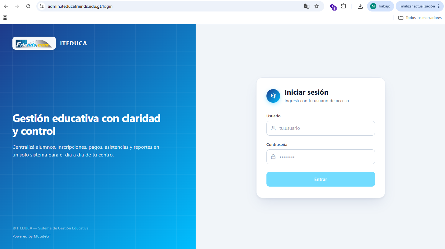
Task: Open the downloads icon
Action: click(x=360, y=6)
